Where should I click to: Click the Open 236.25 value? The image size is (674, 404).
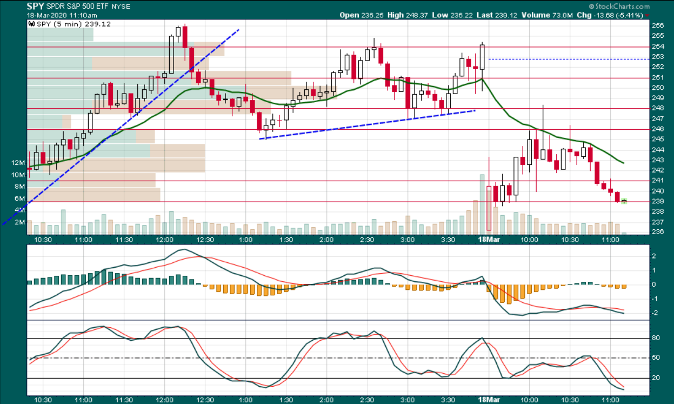click(362, 15)
